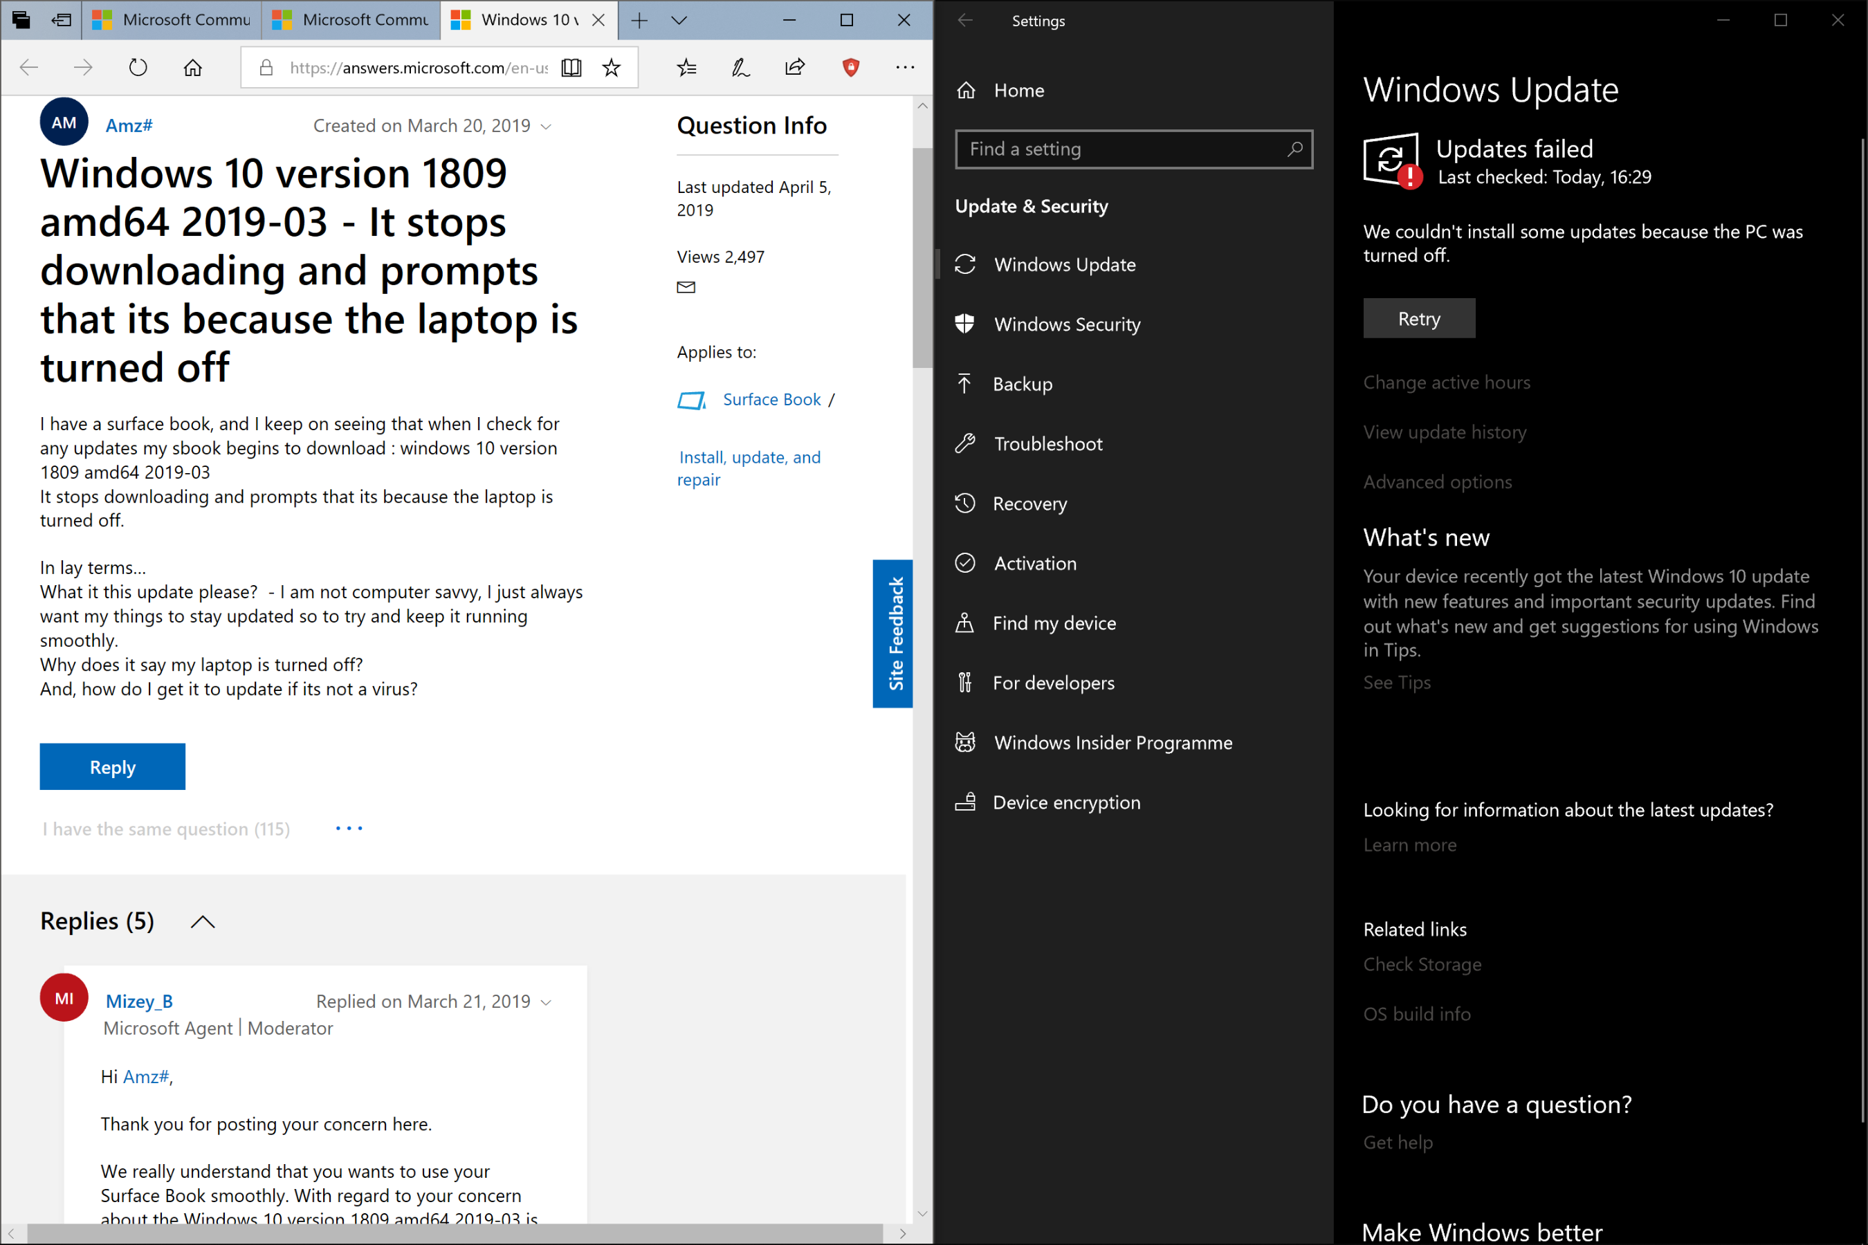This screenshot has height=1245, width=1868.
Task: Open Windows Insider Programme settings
Action: [1133, 742]
